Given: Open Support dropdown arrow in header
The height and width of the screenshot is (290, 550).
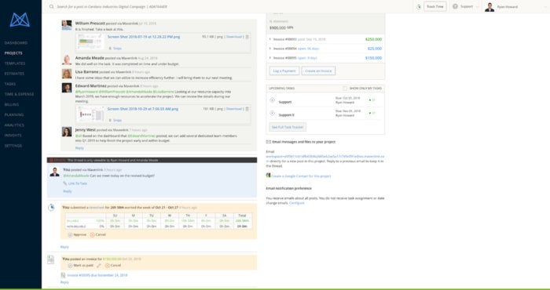Looking at the screenshot, I should point(478,6).
